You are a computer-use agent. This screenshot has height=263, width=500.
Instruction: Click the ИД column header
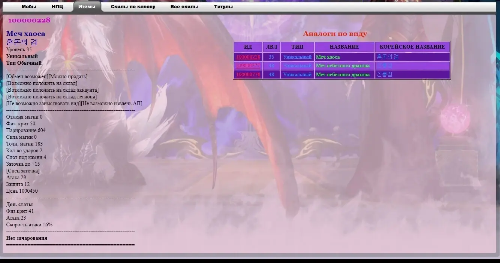pos(248,47)
